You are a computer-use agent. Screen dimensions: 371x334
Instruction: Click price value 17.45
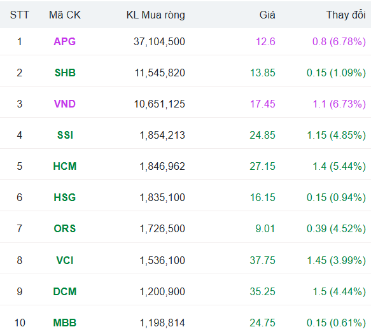pyautogui.click(x=263, y=104)
